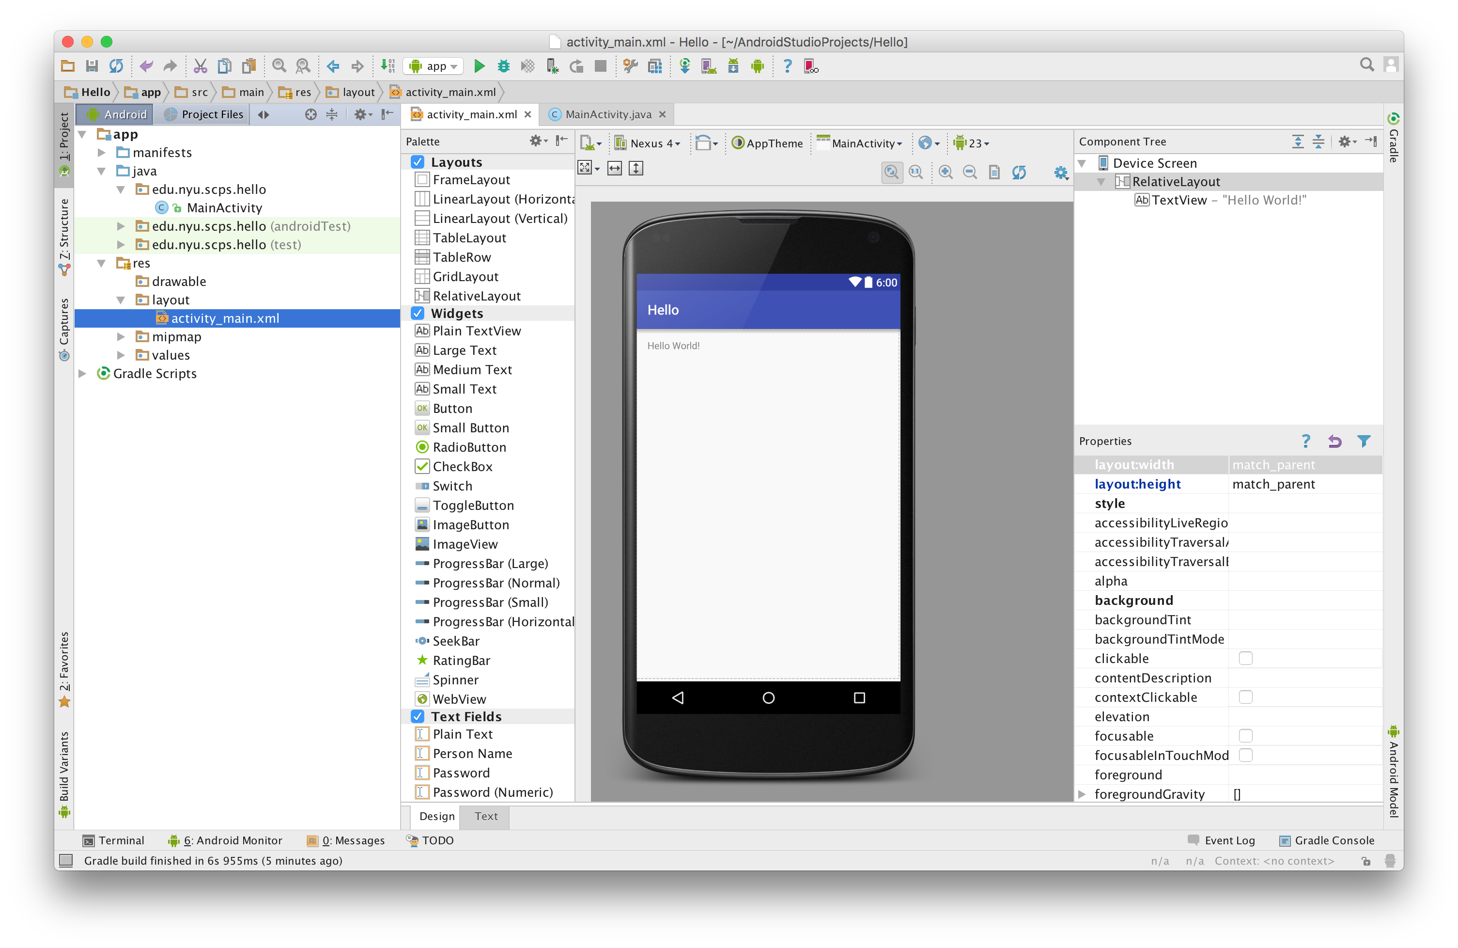The height and width of the screenshot is (948, 1458).
Task: Click the AppTheme theme button
Action: 767,143
